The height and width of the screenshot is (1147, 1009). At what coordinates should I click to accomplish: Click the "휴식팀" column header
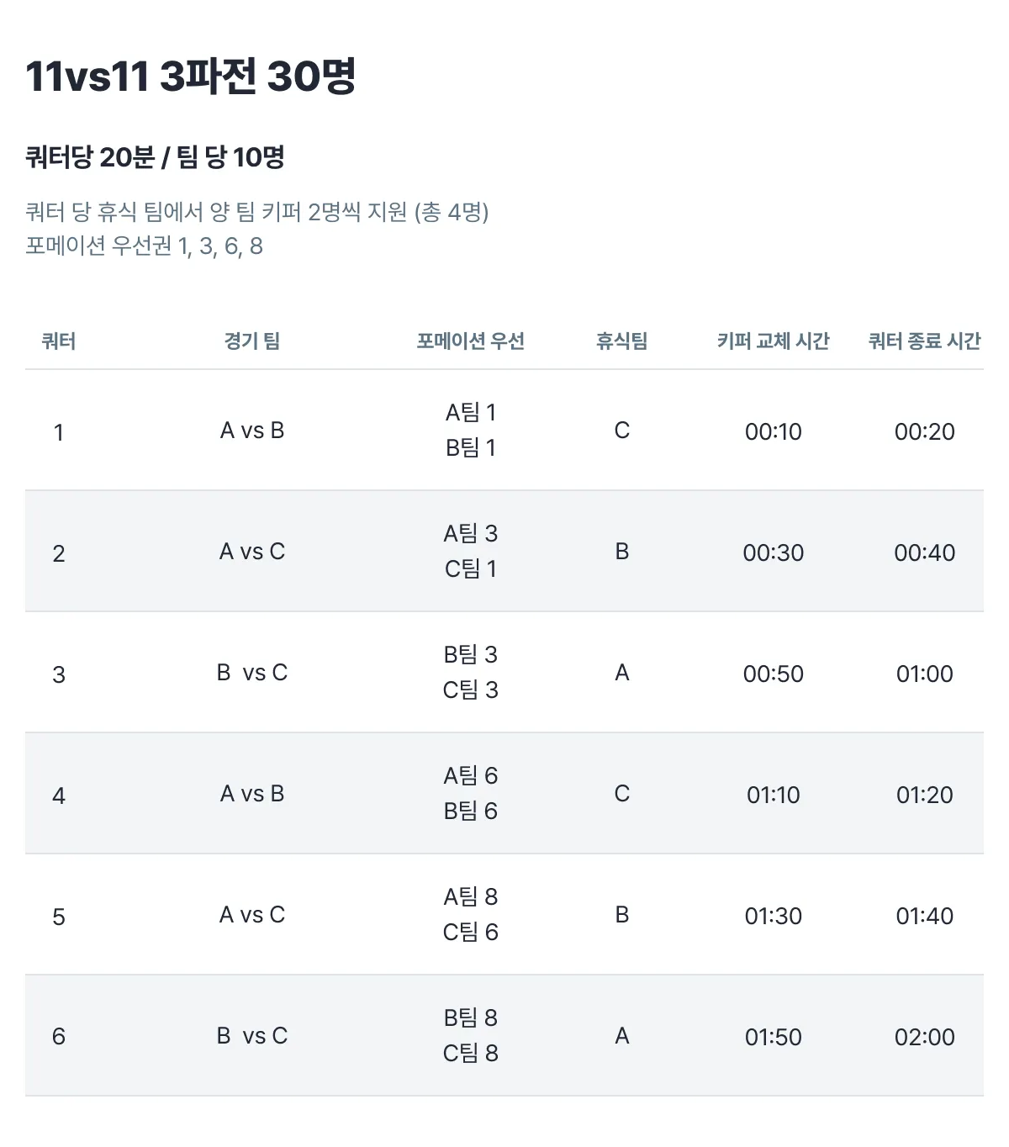coord(622,341)
